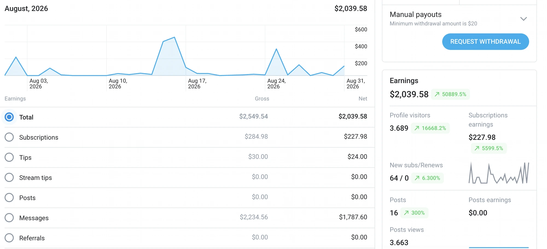547x249 pixels.
Task: Click the $2,234.56 Messages gross value
Action: (254, 217)
